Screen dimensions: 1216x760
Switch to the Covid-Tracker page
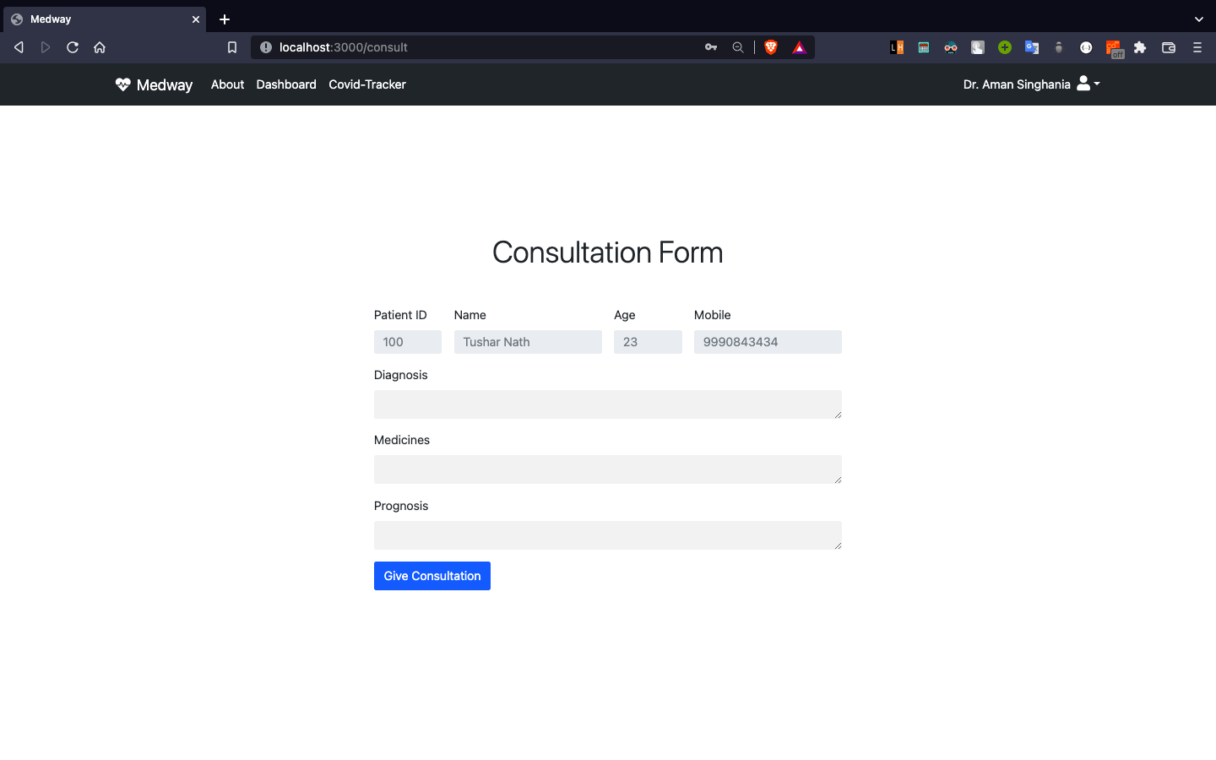click(x=366, y=84)
